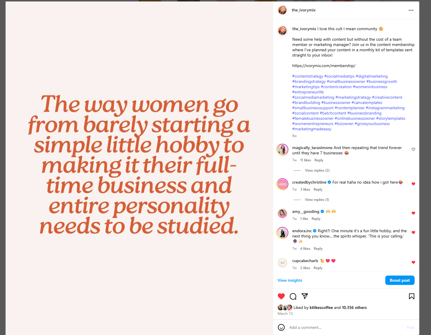
Task: Unlike amy__gooding's comment heart
Action: (413, 213)
